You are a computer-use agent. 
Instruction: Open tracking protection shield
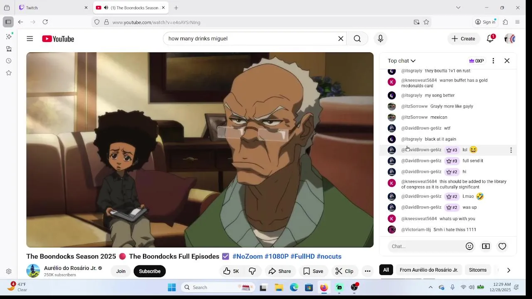click(x=97, y=22)
